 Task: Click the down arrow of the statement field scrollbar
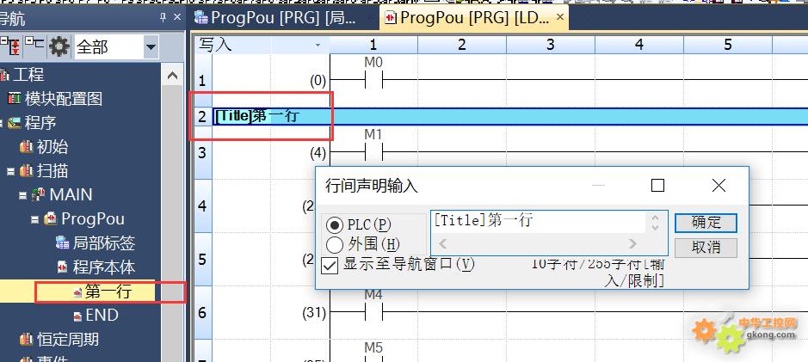click(x=656, y=227)
